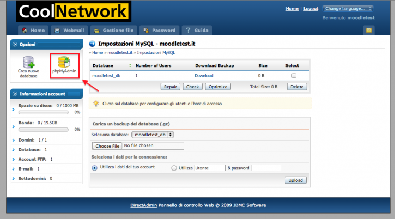Click the Home breadcrumb link
The image size is (395, 219).
pyautogui.click(x=98, y=53)
